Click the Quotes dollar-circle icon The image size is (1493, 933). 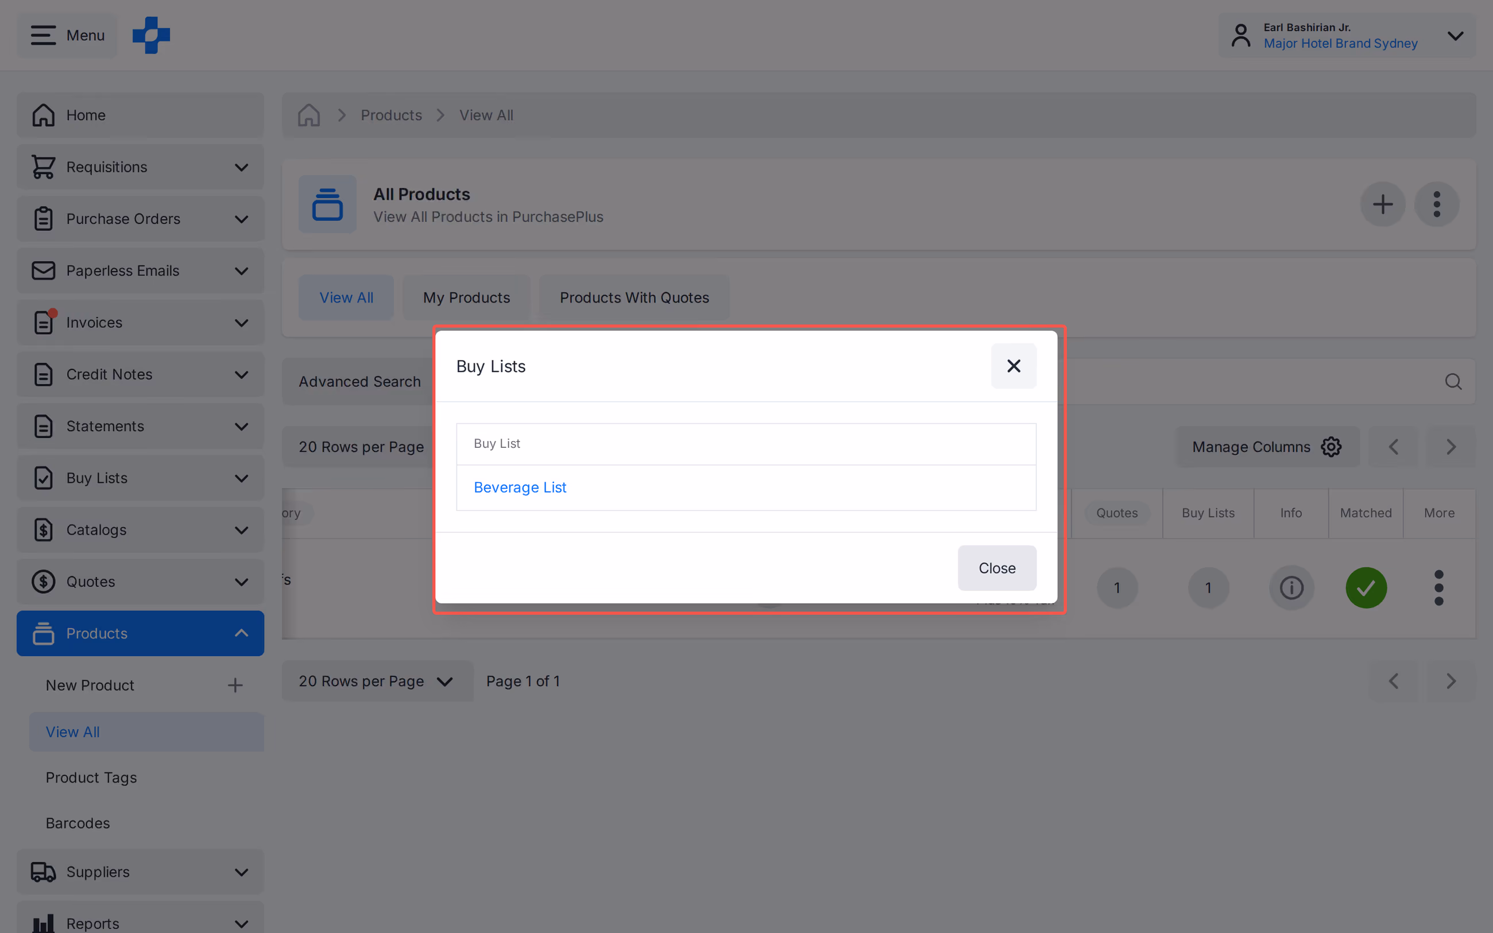[x=43, y=581]
